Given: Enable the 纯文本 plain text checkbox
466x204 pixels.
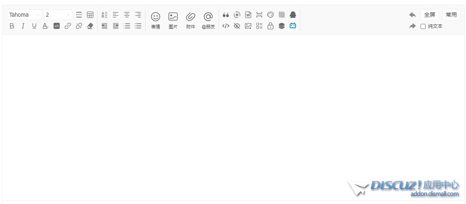Looking at the screenshot, I should click(x=423, y=26).
